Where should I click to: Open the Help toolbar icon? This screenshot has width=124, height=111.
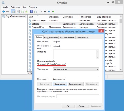[32, 11]
